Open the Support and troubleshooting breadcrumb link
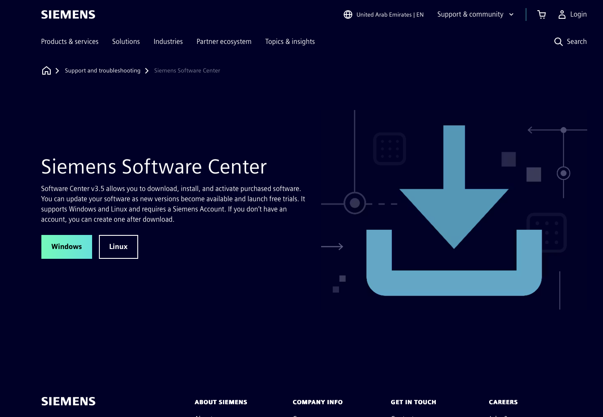Image resolution: width=603 pixels, height=417 pixels. click(x=103, y=70)
